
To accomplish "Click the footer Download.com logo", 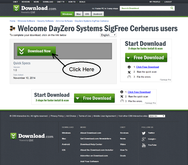I will (32, 136).
